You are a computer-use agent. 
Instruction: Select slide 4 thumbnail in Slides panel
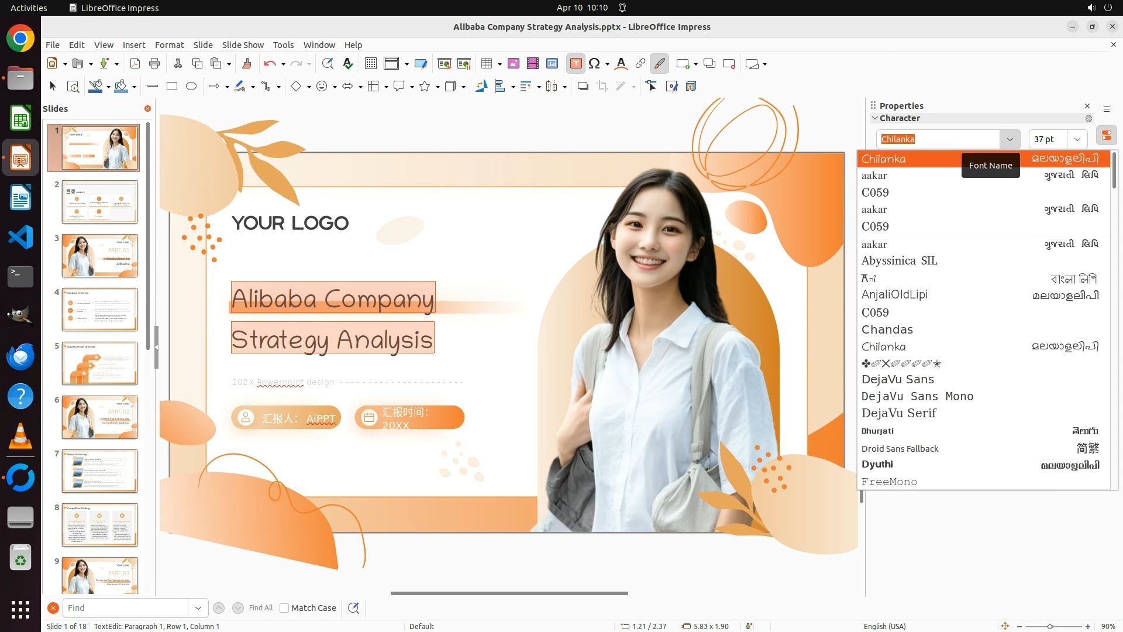tap(99, 310)
